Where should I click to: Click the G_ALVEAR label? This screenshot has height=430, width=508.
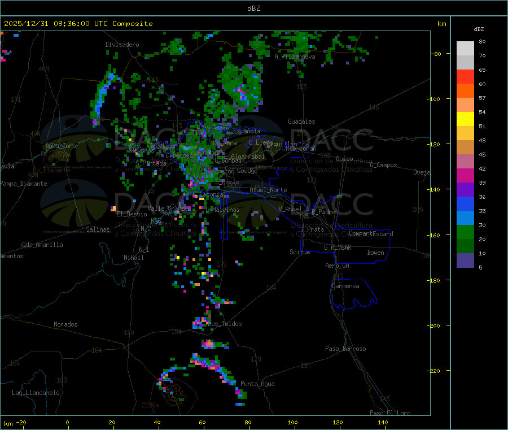(338, 247)
